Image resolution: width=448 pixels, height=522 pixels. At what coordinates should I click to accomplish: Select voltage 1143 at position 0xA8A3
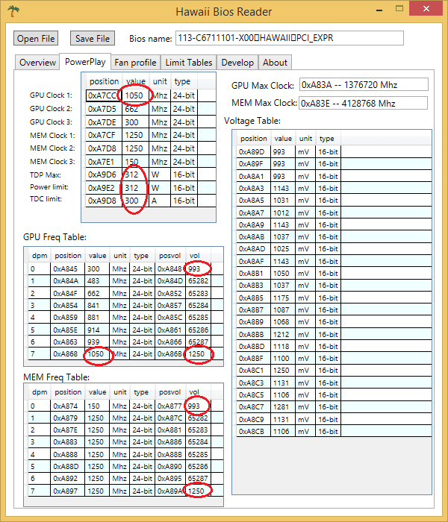coord(283,188)
